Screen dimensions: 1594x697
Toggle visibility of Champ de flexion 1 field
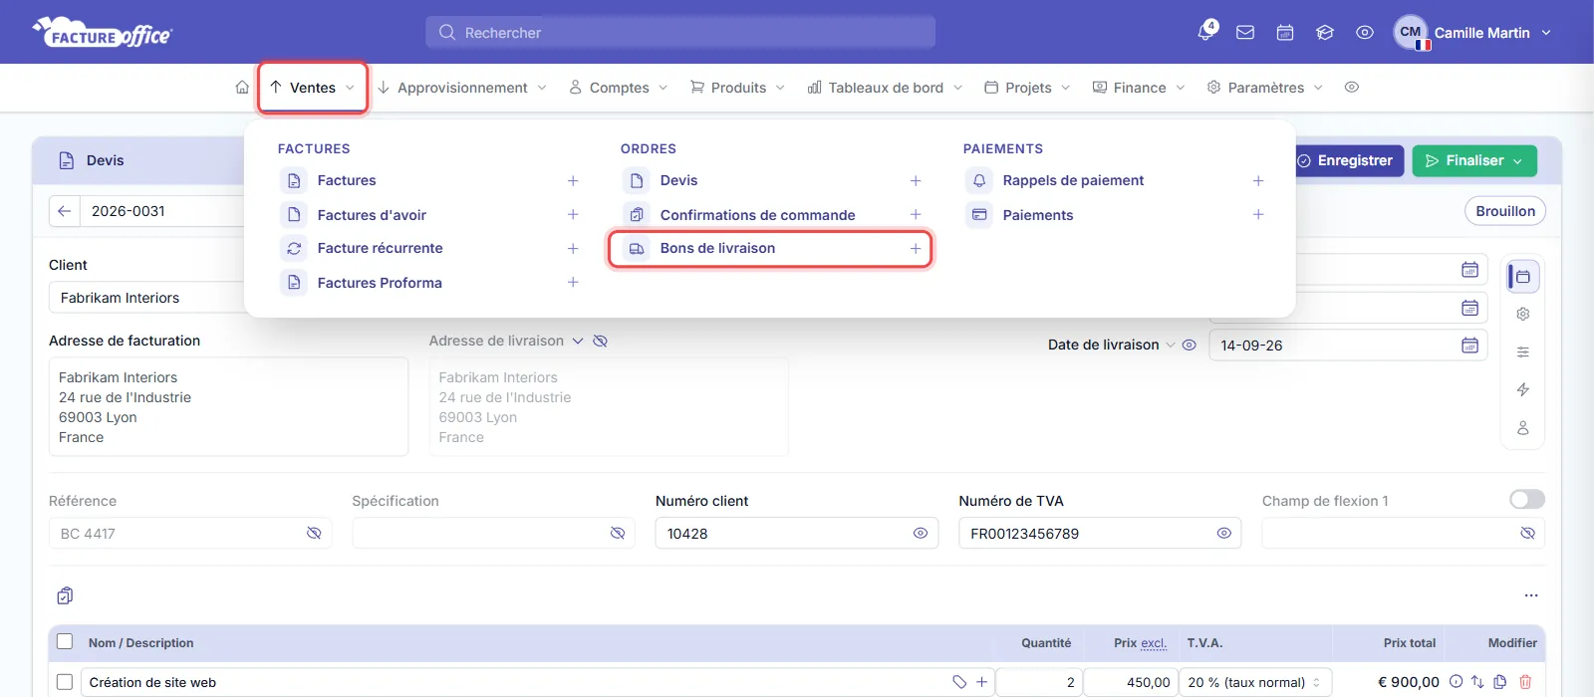(1527, 534)
